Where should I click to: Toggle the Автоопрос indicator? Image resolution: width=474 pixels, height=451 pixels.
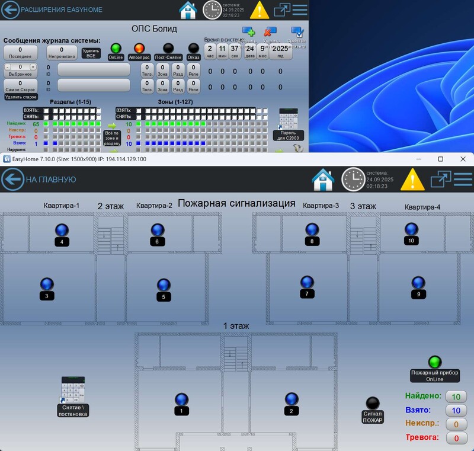click(x=139, y=48)
